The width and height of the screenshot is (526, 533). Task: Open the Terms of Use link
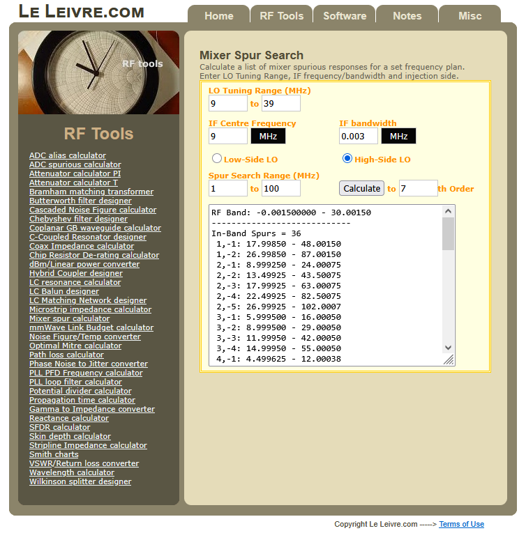(x=461, y=524)
